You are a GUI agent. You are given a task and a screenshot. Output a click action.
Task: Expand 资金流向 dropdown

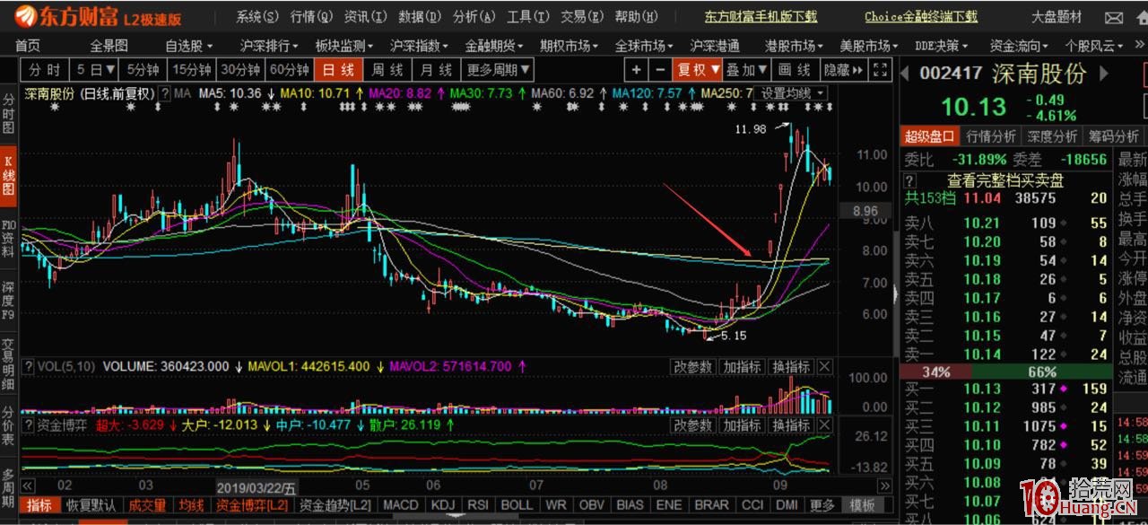point(1020,46)
